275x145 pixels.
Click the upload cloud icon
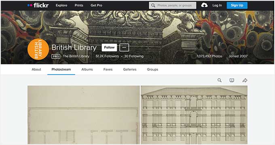click(x=204, y=5)
